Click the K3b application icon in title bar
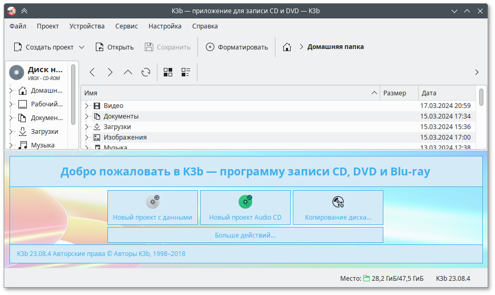495x295 pixels. pos(12,11)
